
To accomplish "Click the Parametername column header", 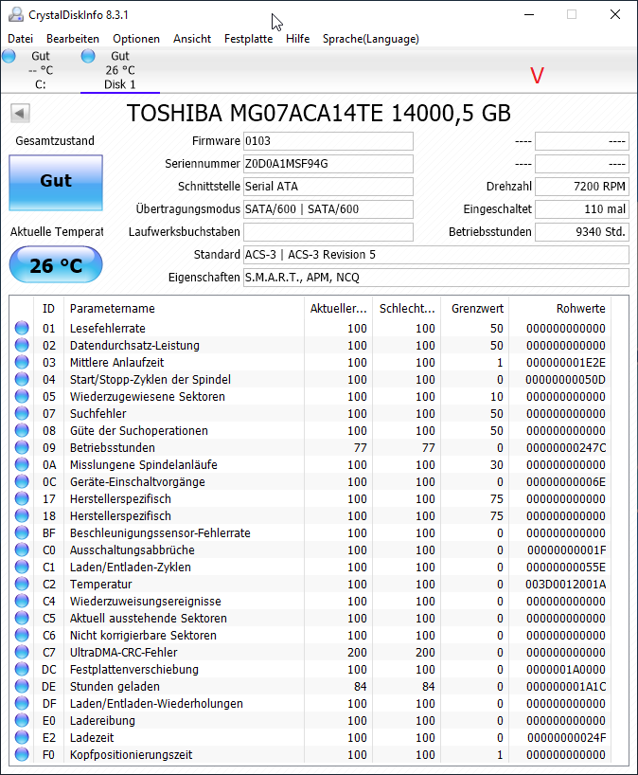I will [183, 309].
